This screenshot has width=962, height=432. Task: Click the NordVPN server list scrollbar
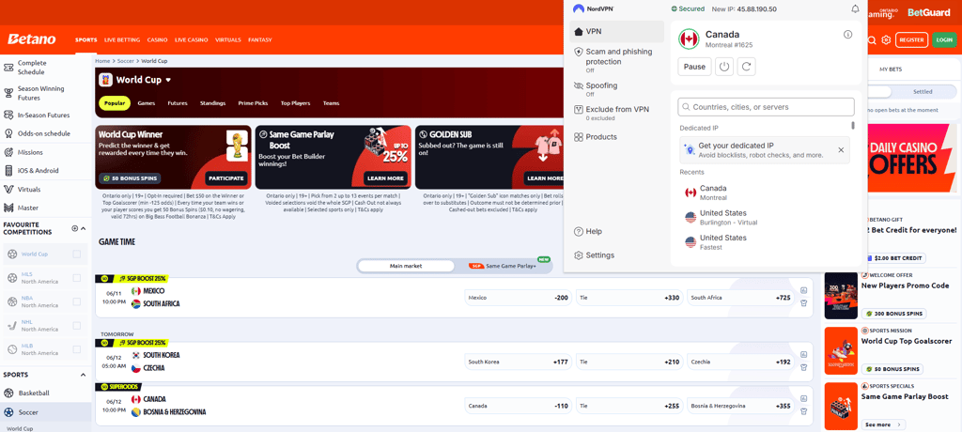[852, 125]
